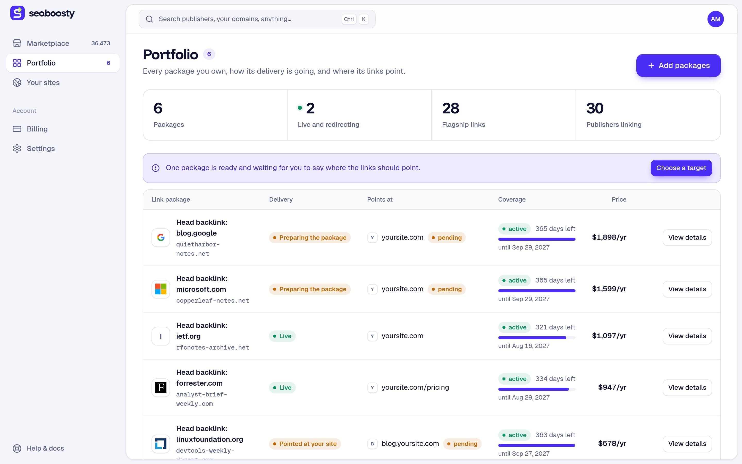View details for microsoft.com package

click(x=687, y=289)
